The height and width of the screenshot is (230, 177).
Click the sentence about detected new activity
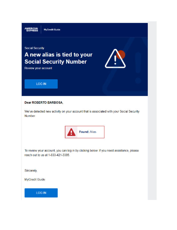coord(82,114)
